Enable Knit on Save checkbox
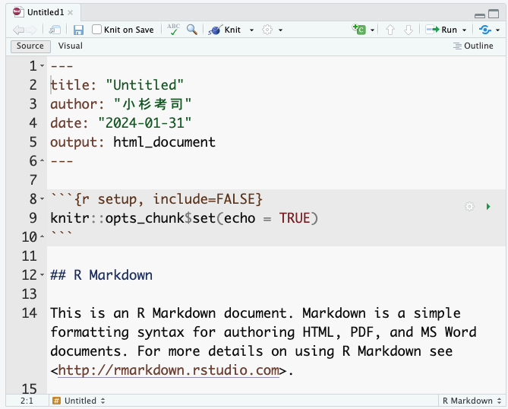The image size is (508, 409). (x=96, y=30)
